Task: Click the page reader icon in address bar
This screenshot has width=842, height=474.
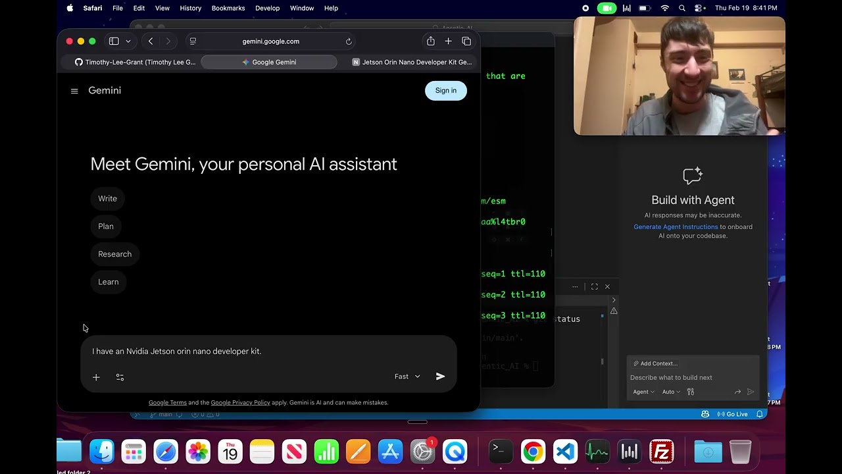Action: 193,41
